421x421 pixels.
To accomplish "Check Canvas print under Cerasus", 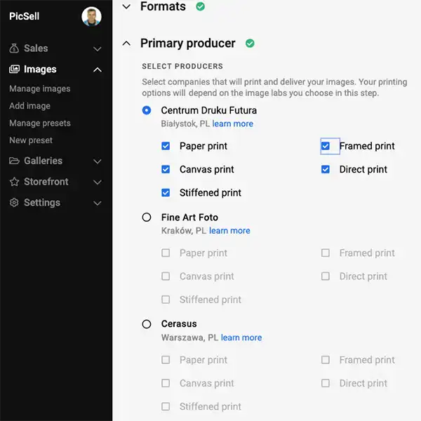I will (166, 383).
